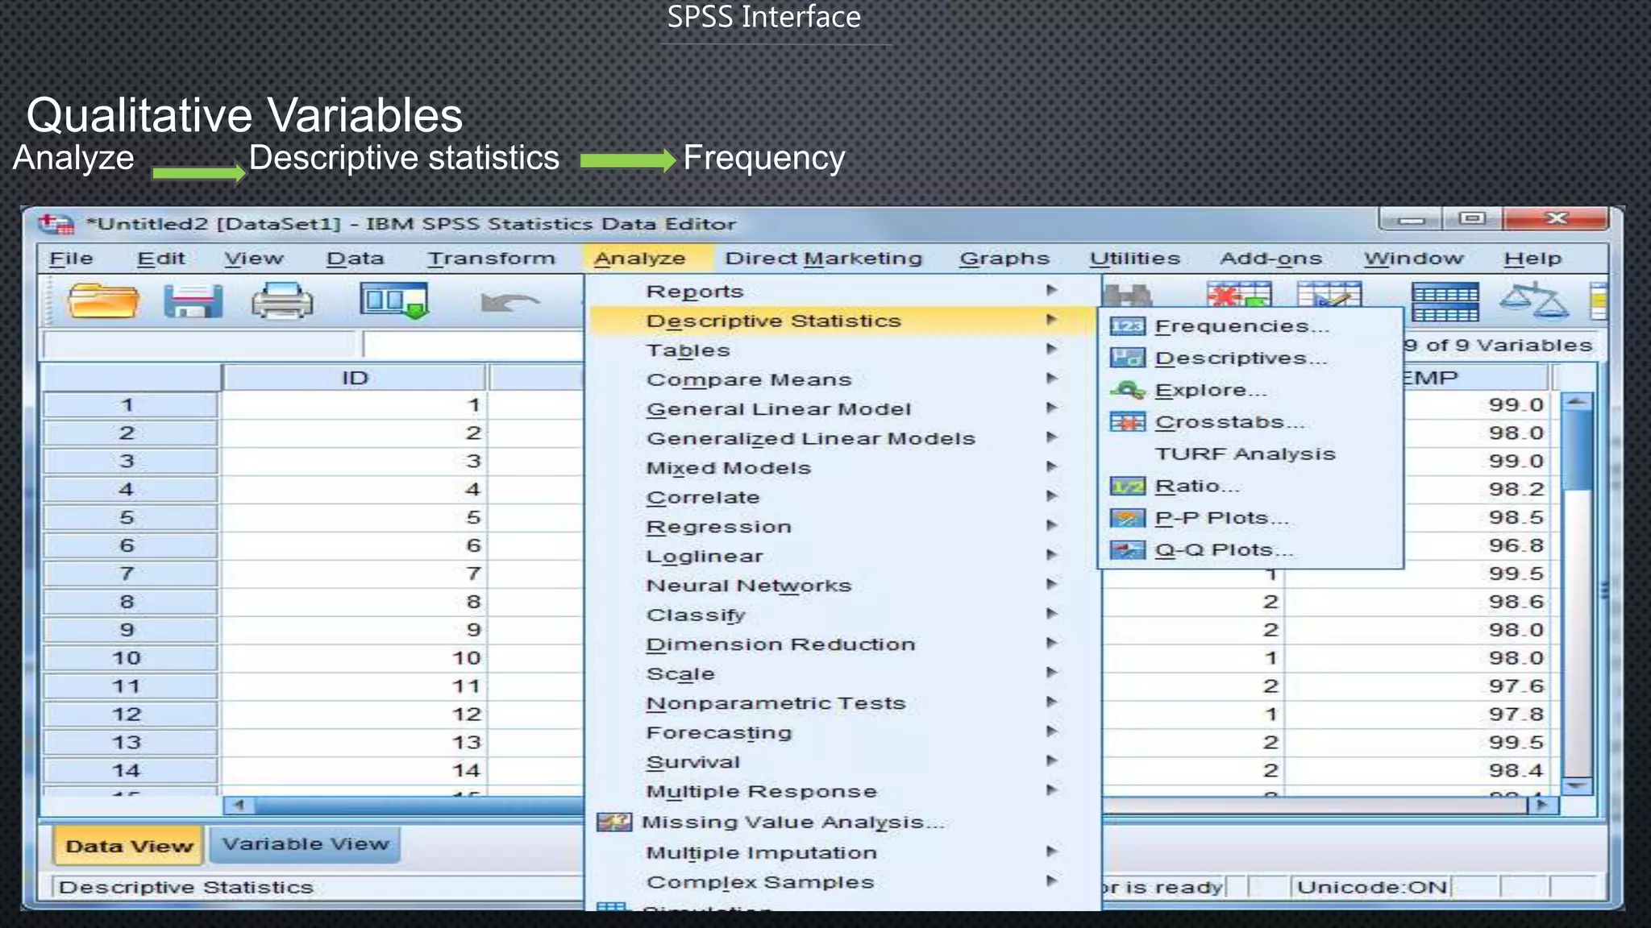Screen dimensions: 1651x928
Task: Click the Save floppy disk icon
Action: (193, 301)
